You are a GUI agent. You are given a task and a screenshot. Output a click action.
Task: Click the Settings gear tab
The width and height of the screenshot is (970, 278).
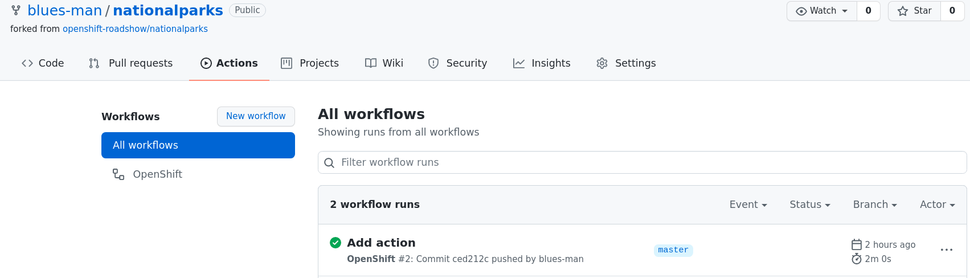625,63
